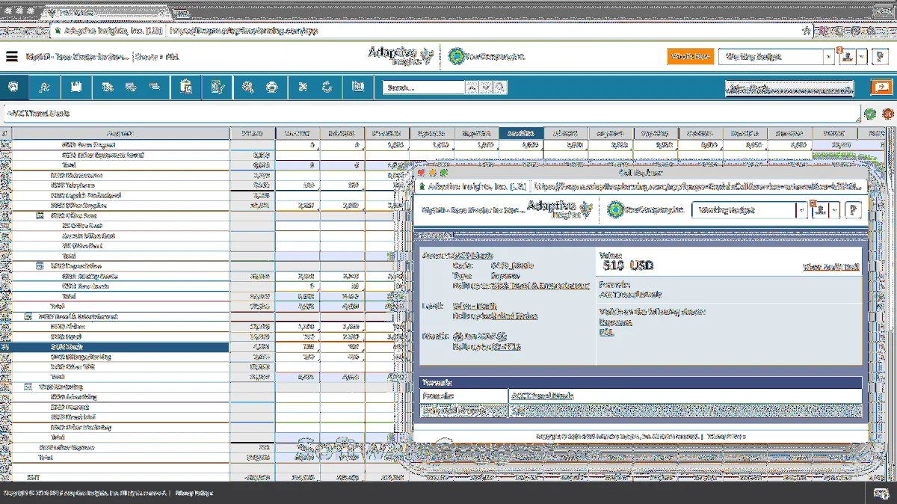Accept the formula with the green check icon
Viewport: 897px width, 504px height.
(x=870, y=114)
